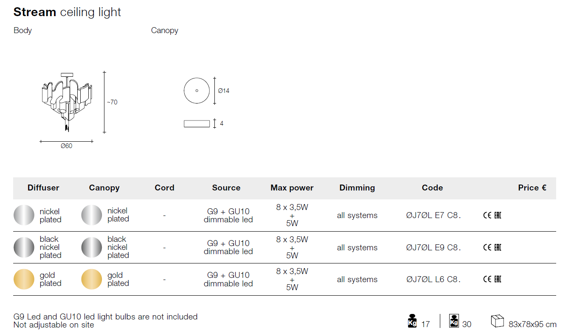Select code ØJ7ØL E9 C8.
The image size is (574, 336).
coord(433,248)
